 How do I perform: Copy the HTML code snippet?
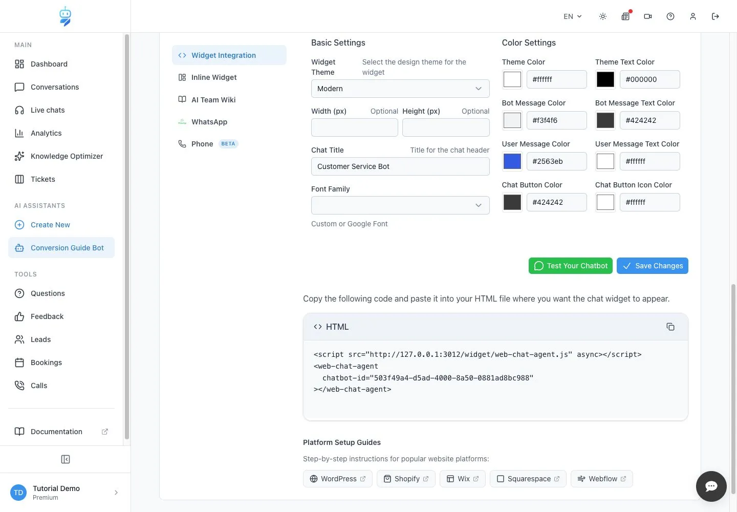(670, 327)
